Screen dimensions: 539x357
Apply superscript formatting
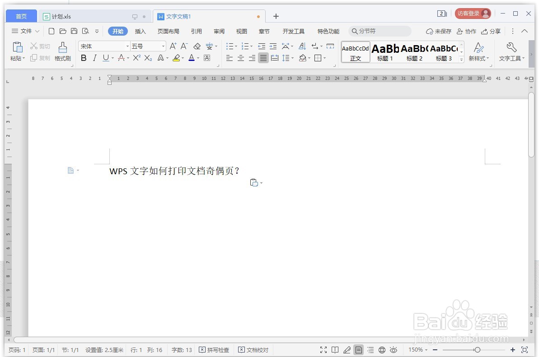coord(136,58)
